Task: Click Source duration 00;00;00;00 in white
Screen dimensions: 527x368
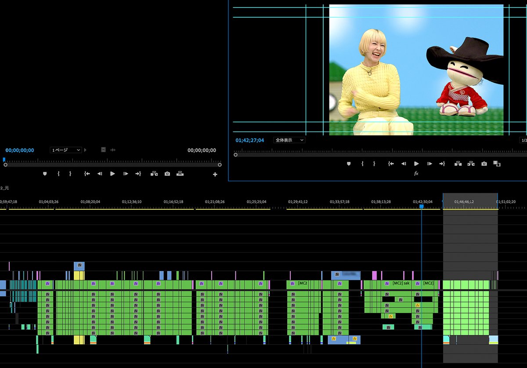Action: [x=202, y=150]
